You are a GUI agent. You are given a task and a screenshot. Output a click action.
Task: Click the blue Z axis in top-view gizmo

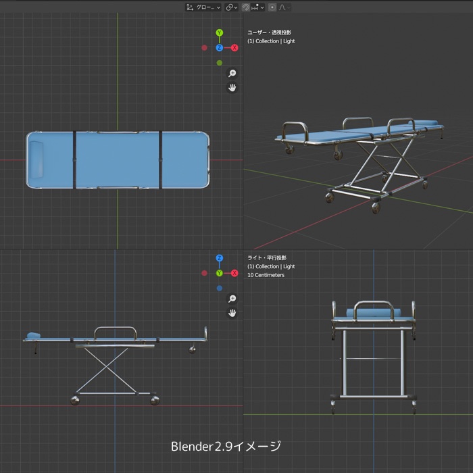(220, 48)
